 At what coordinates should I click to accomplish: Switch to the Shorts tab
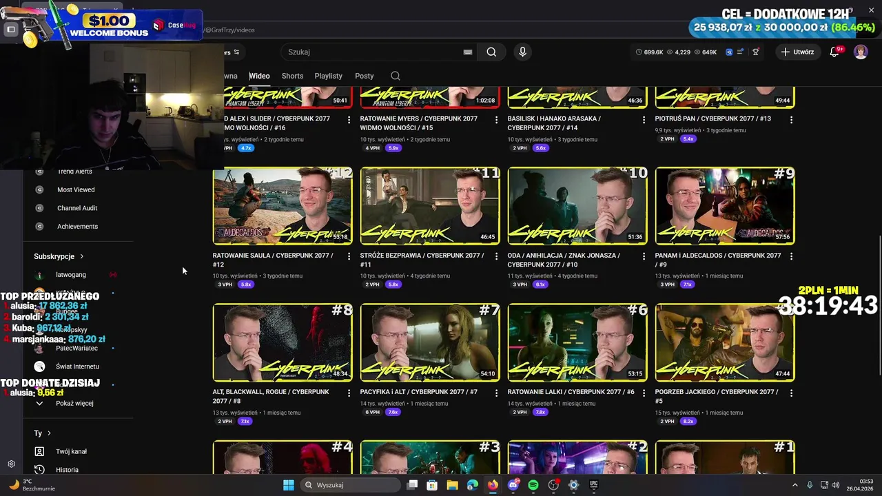(292, 76)
